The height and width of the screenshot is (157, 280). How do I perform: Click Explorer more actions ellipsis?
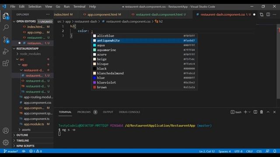point(48,14)
